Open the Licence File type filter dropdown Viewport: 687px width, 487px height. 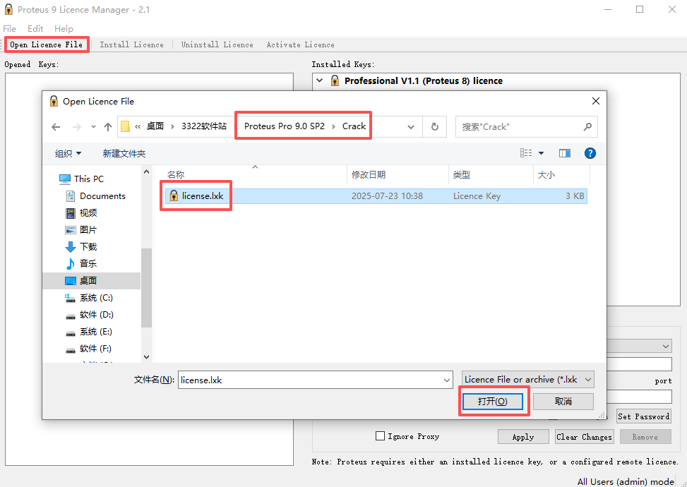(x=528, y=379)
